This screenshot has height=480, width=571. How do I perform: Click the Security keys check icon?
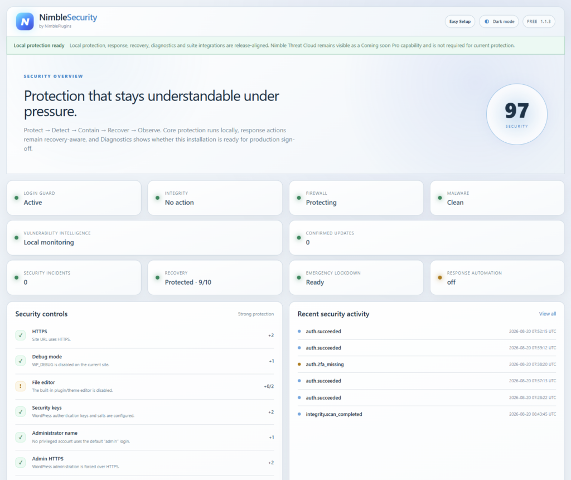(x=21, y=411)
